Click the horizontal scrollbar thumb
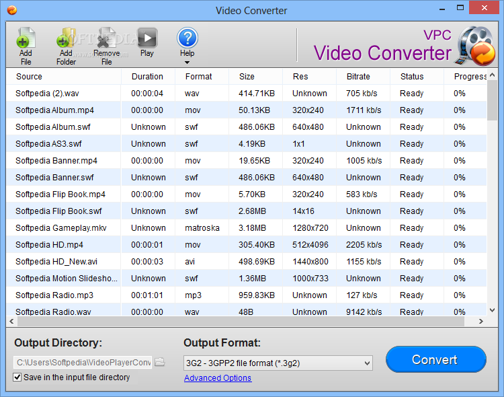Screen dimensions: 504x397 pos(241,321)
